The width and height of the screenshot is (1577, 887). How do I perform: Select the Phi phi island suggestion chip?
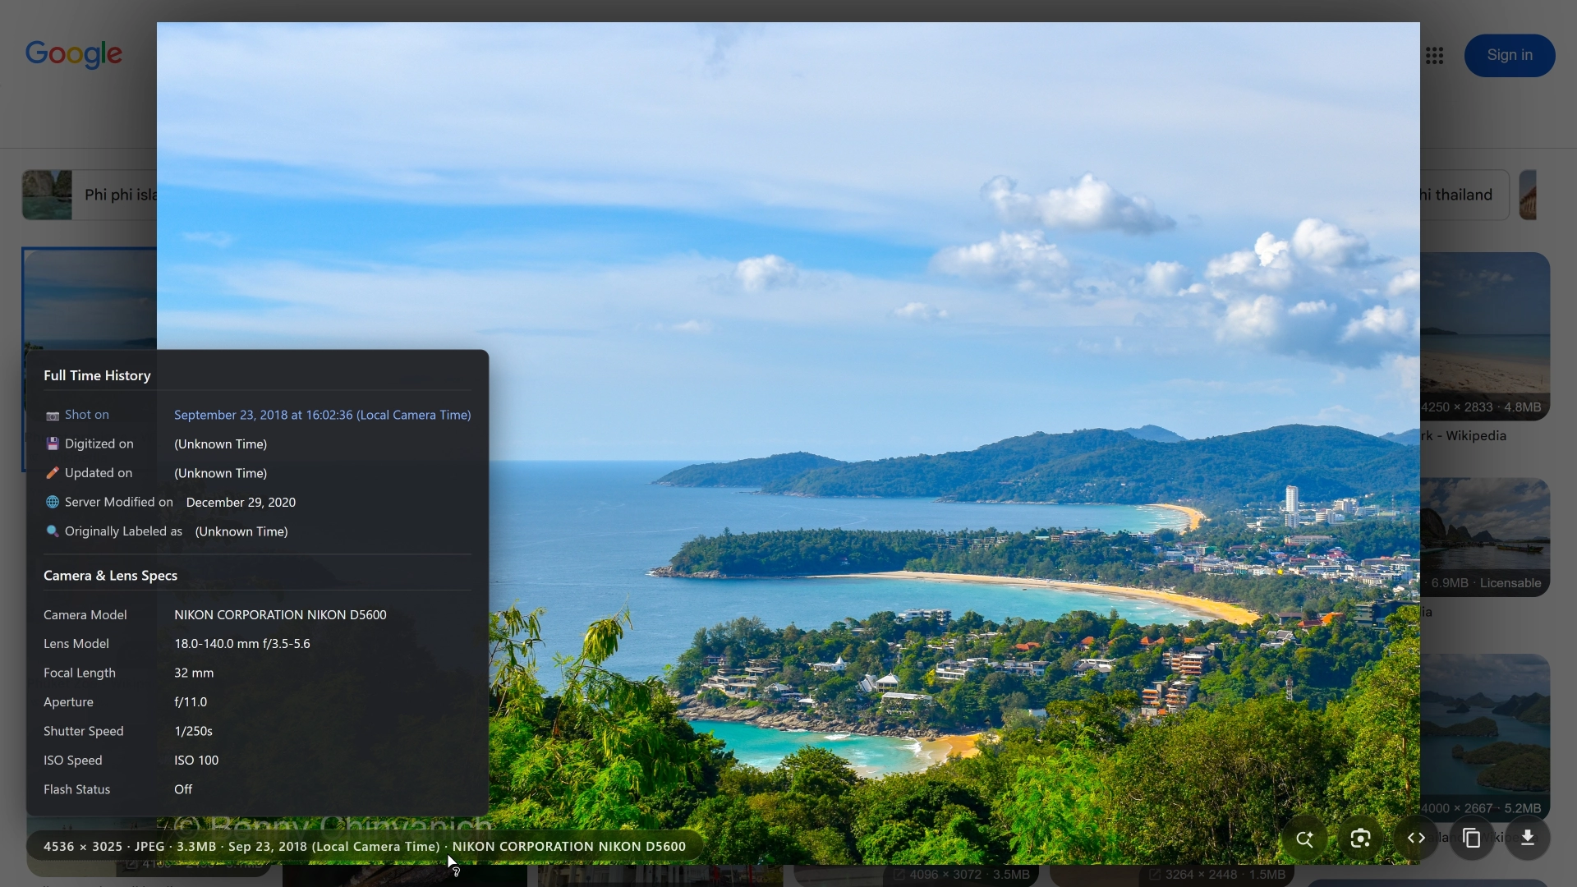[x=90, y=195]
